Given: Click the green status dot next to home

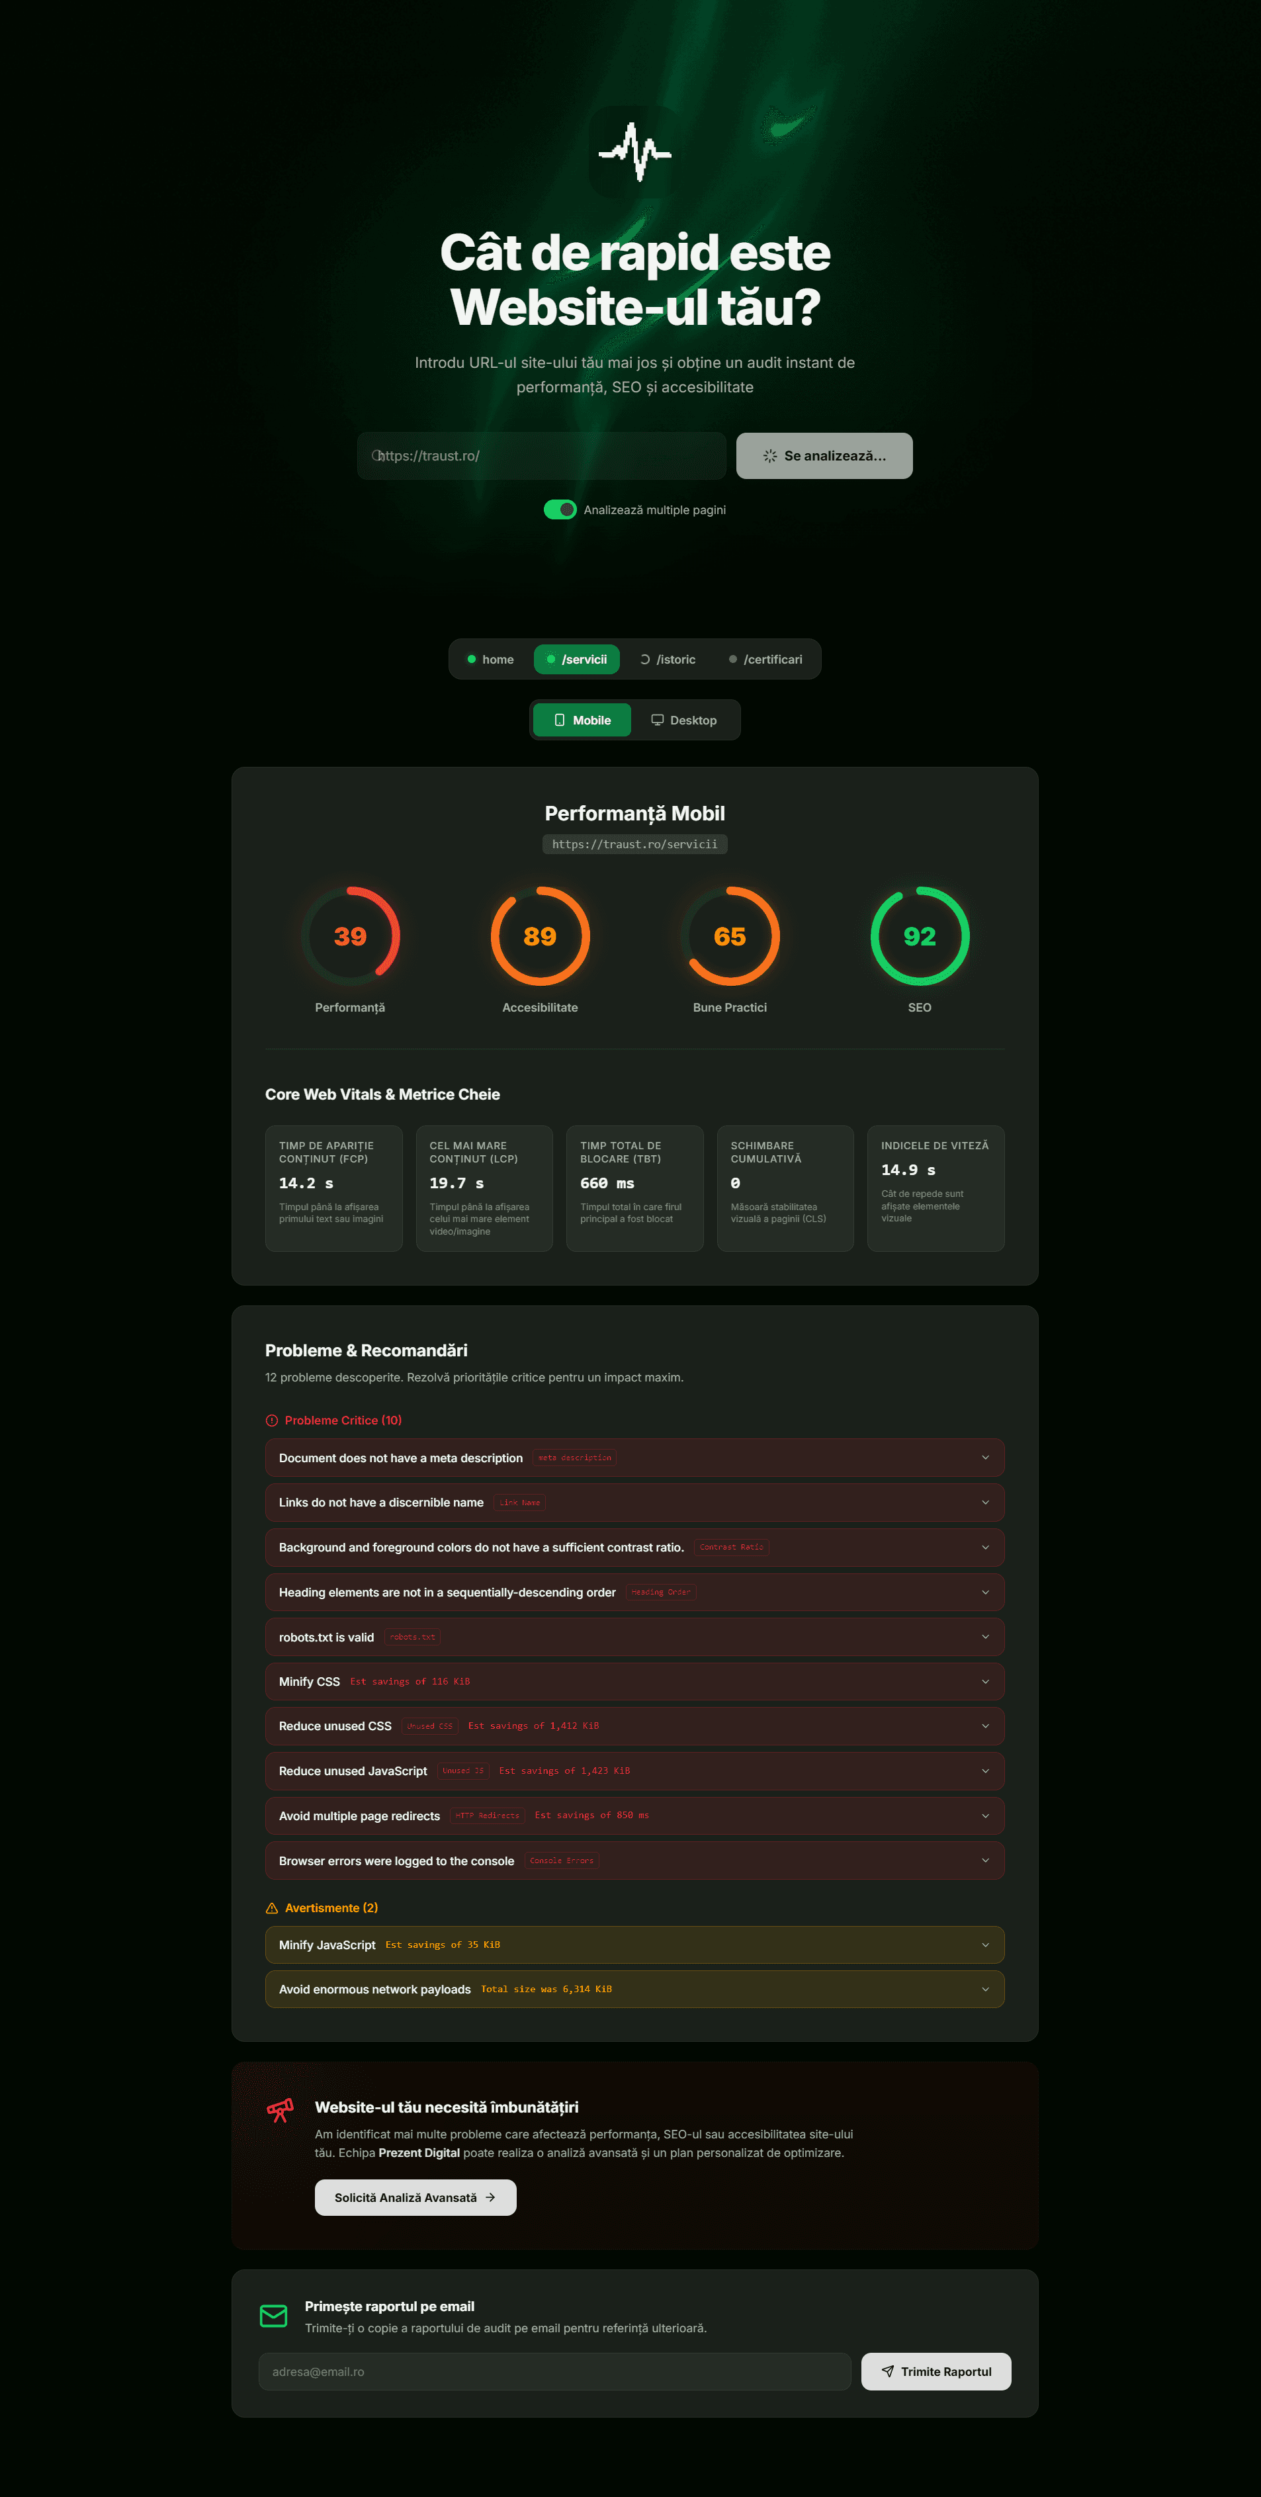Looking at the screenshot, I should [471, 659].
